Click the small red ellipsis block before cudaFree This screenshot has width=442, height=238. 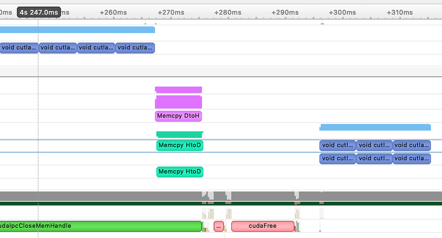coord(219,226)
